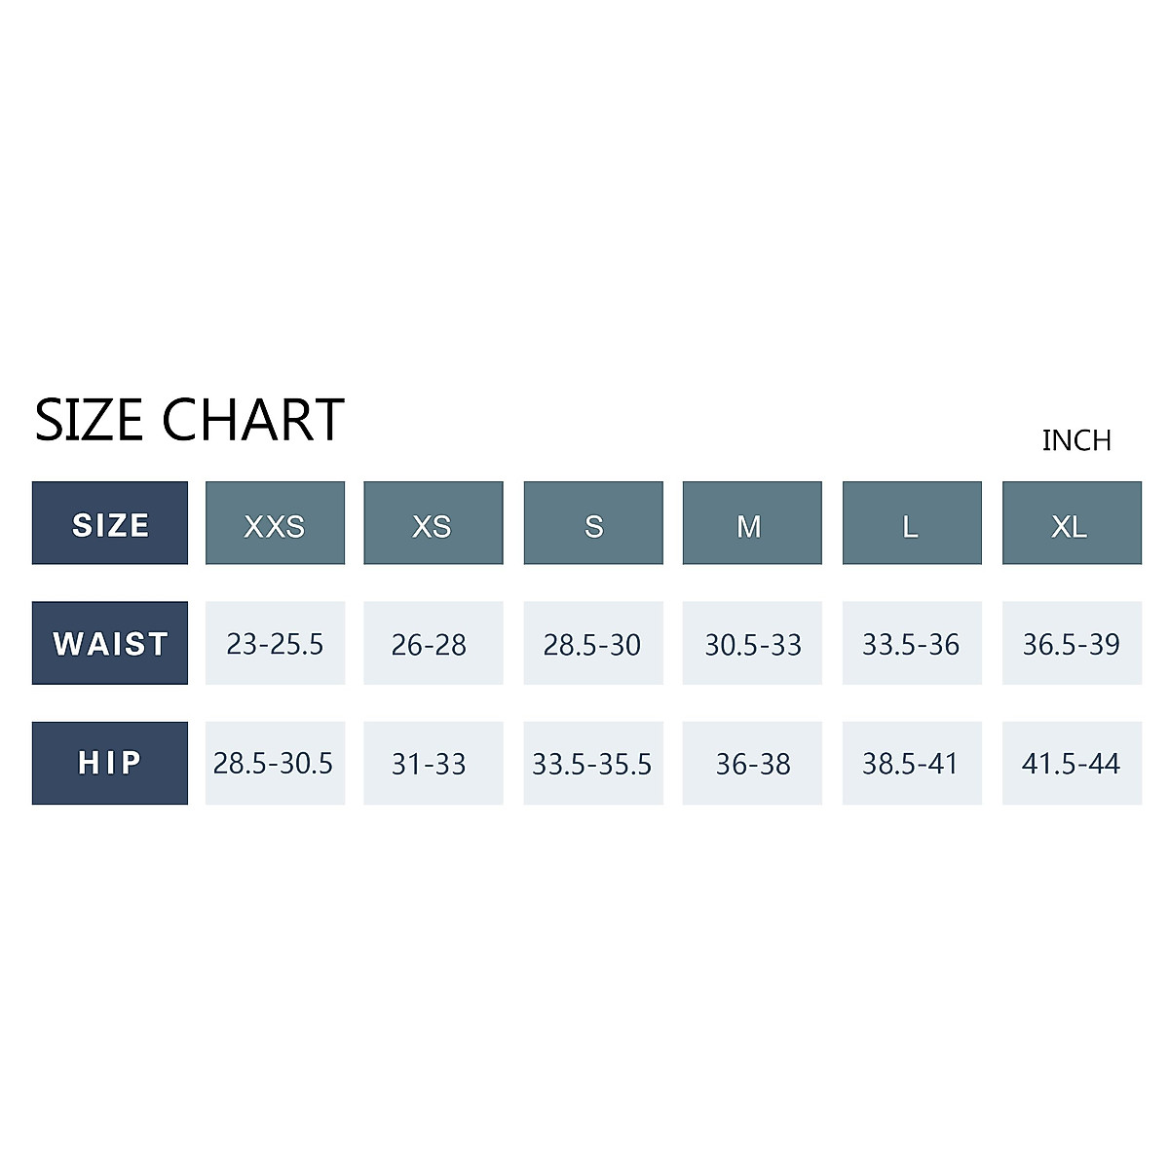Viewport: 1169px width, 1169px height.
Task: Select the XL size column header
Action: pyautogui.click(x=1072, y=523)
